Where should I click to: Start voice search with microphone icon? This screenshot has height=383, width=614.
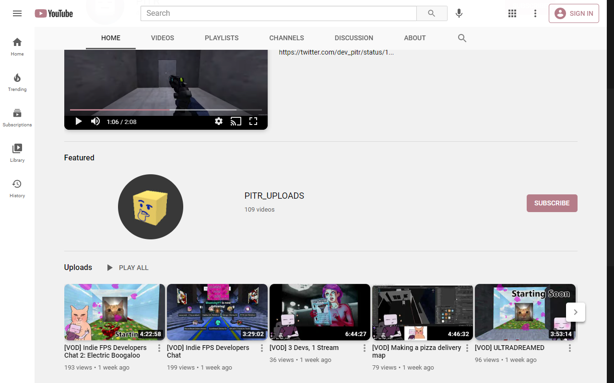click(459, 13)
